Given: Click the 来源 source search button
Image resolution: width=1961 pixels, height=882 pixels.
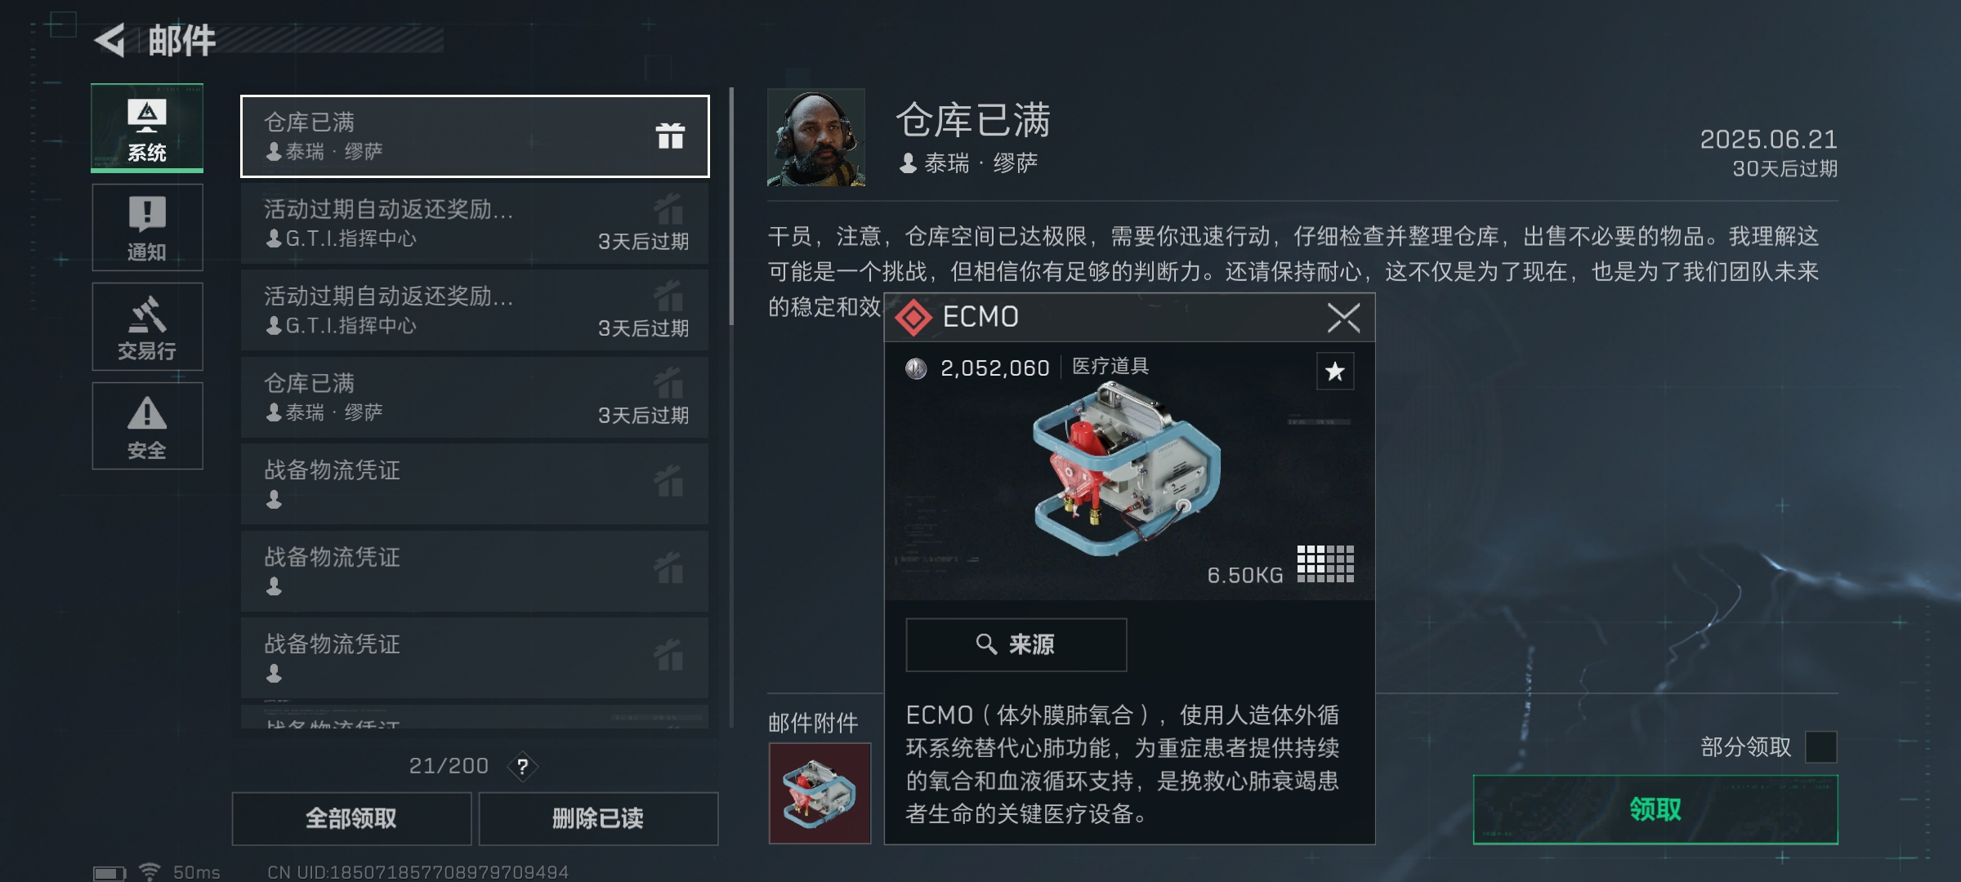Looking at the screenshot, I should pyautogui.click(x=1016, y=644).
